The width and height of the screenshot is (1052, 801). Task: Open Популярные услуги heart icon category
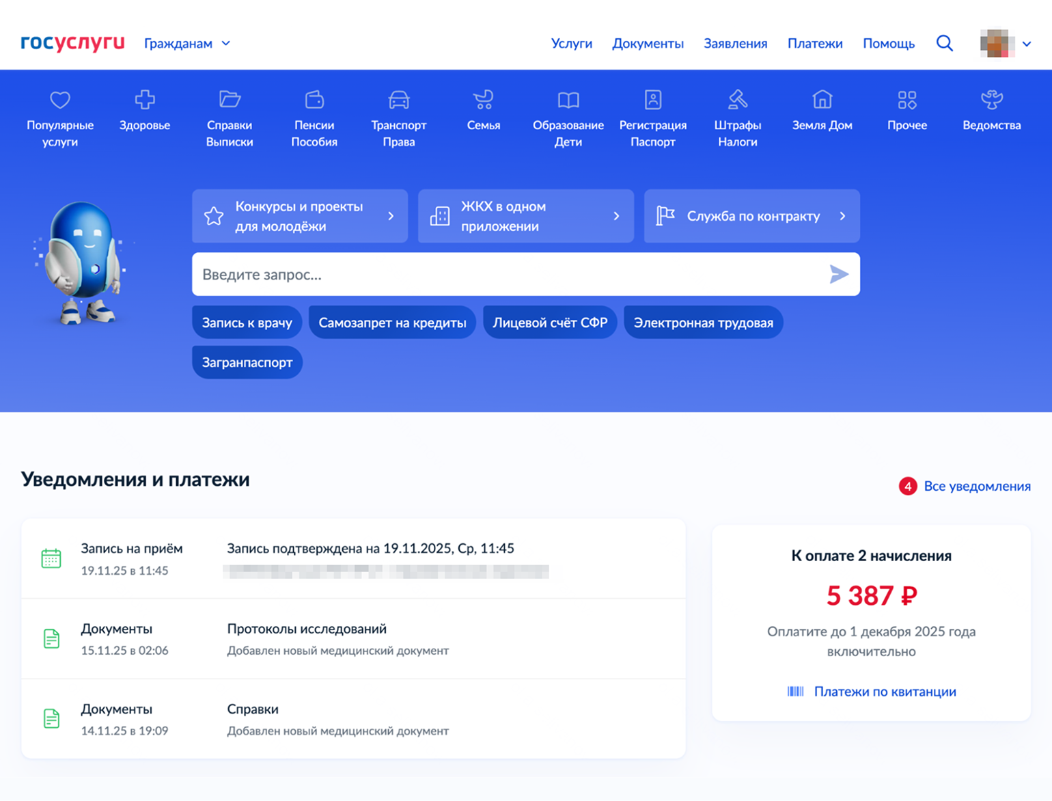pyautogui.click(x=60, y=100)
